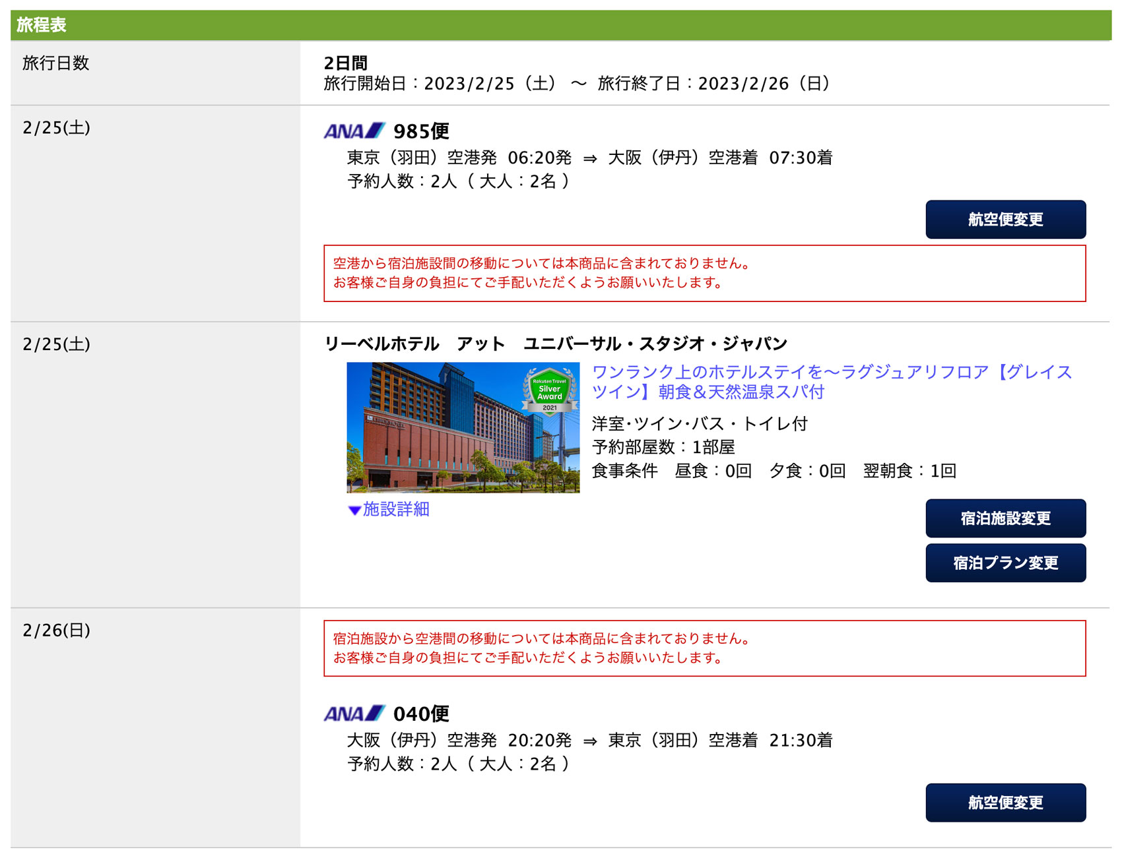Click the 食事条件 meal conditions line
The image size is (1122, 856).
[774, 471]
